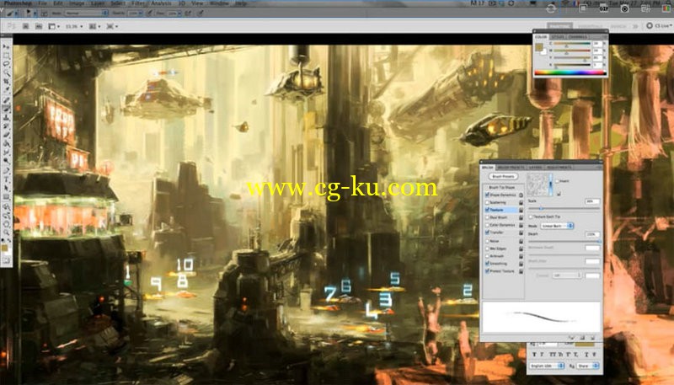Viewport: 674px width, 385px height.
Task: Select Texture row in Brush panel
Action: 501,210
